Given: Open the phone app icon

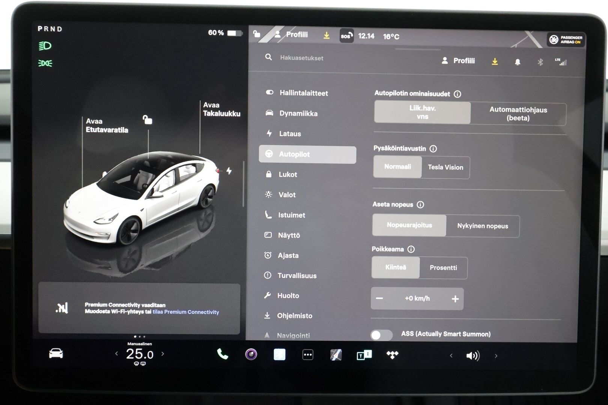Looking at the screenshot, I should pos(223,354).
